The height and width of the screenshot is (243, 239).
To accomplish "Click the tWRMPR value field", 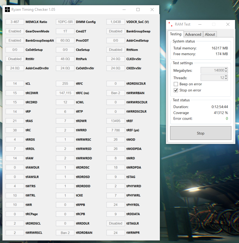I will tap(115, 233).
